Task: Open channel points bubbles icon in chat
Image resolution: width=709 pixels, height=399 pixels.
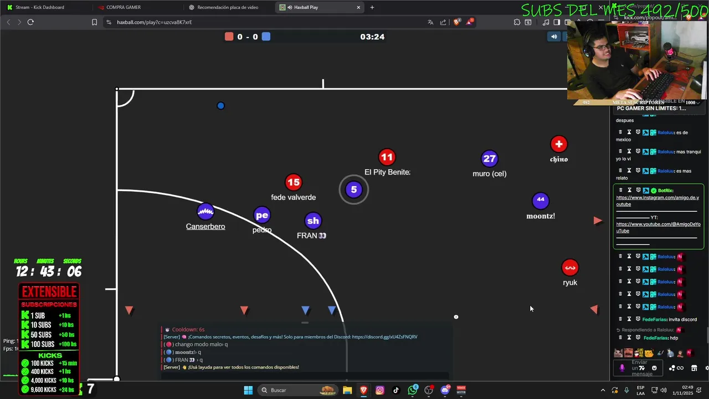Action: pos(672,368)
